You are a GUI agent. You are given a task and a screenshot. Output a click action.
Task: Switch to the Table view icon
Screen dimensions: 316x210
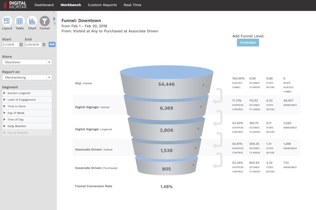[x=20, y=21]
